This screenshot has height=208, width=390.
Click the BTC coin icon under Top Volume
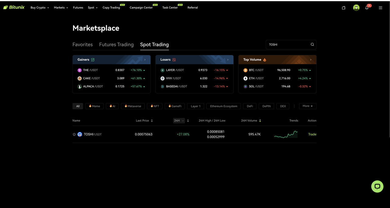[245, 70]
